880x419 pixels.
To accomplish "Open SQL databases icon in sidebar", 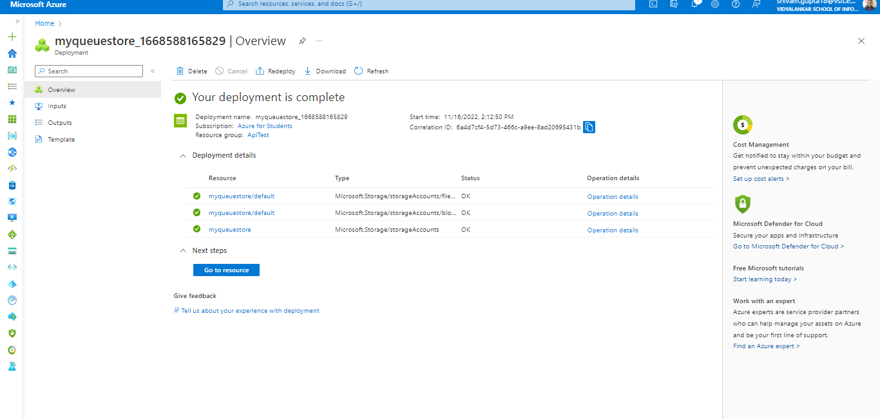I will [x=12, y=185].
